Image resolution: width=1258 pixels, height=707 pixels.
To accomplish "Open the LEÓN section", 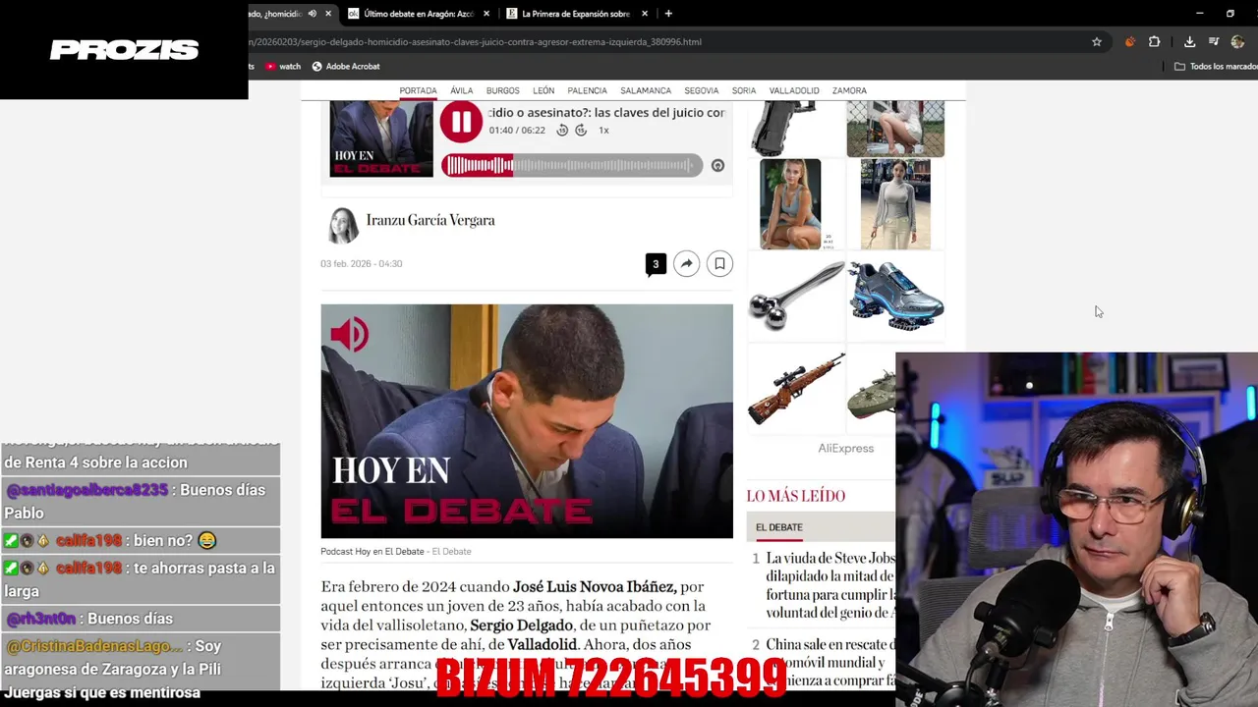I will tap(543, 90).
